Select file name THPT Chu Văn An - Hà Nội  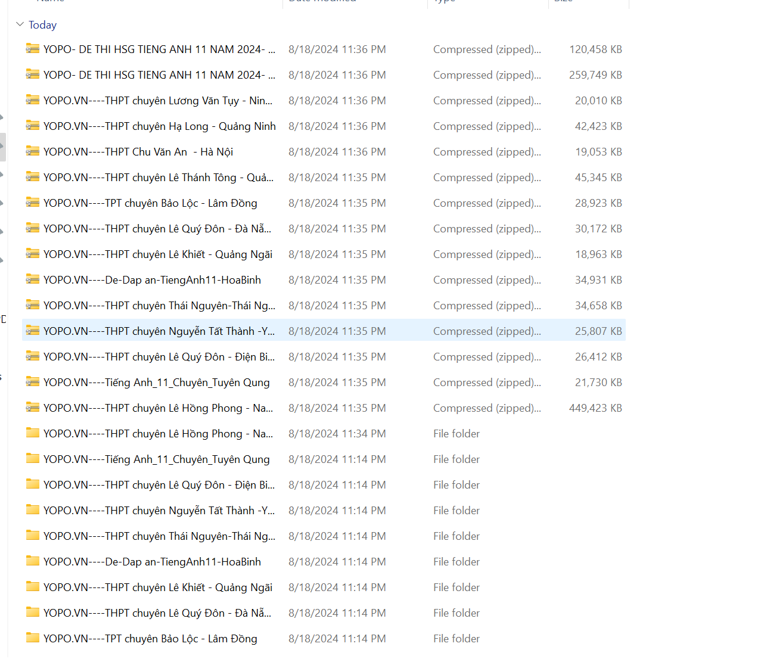(138, 152)
